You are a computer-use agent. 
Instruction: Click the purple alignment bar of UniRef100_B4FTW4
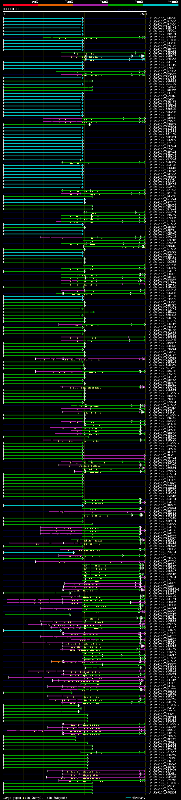[x=114, y=459]
